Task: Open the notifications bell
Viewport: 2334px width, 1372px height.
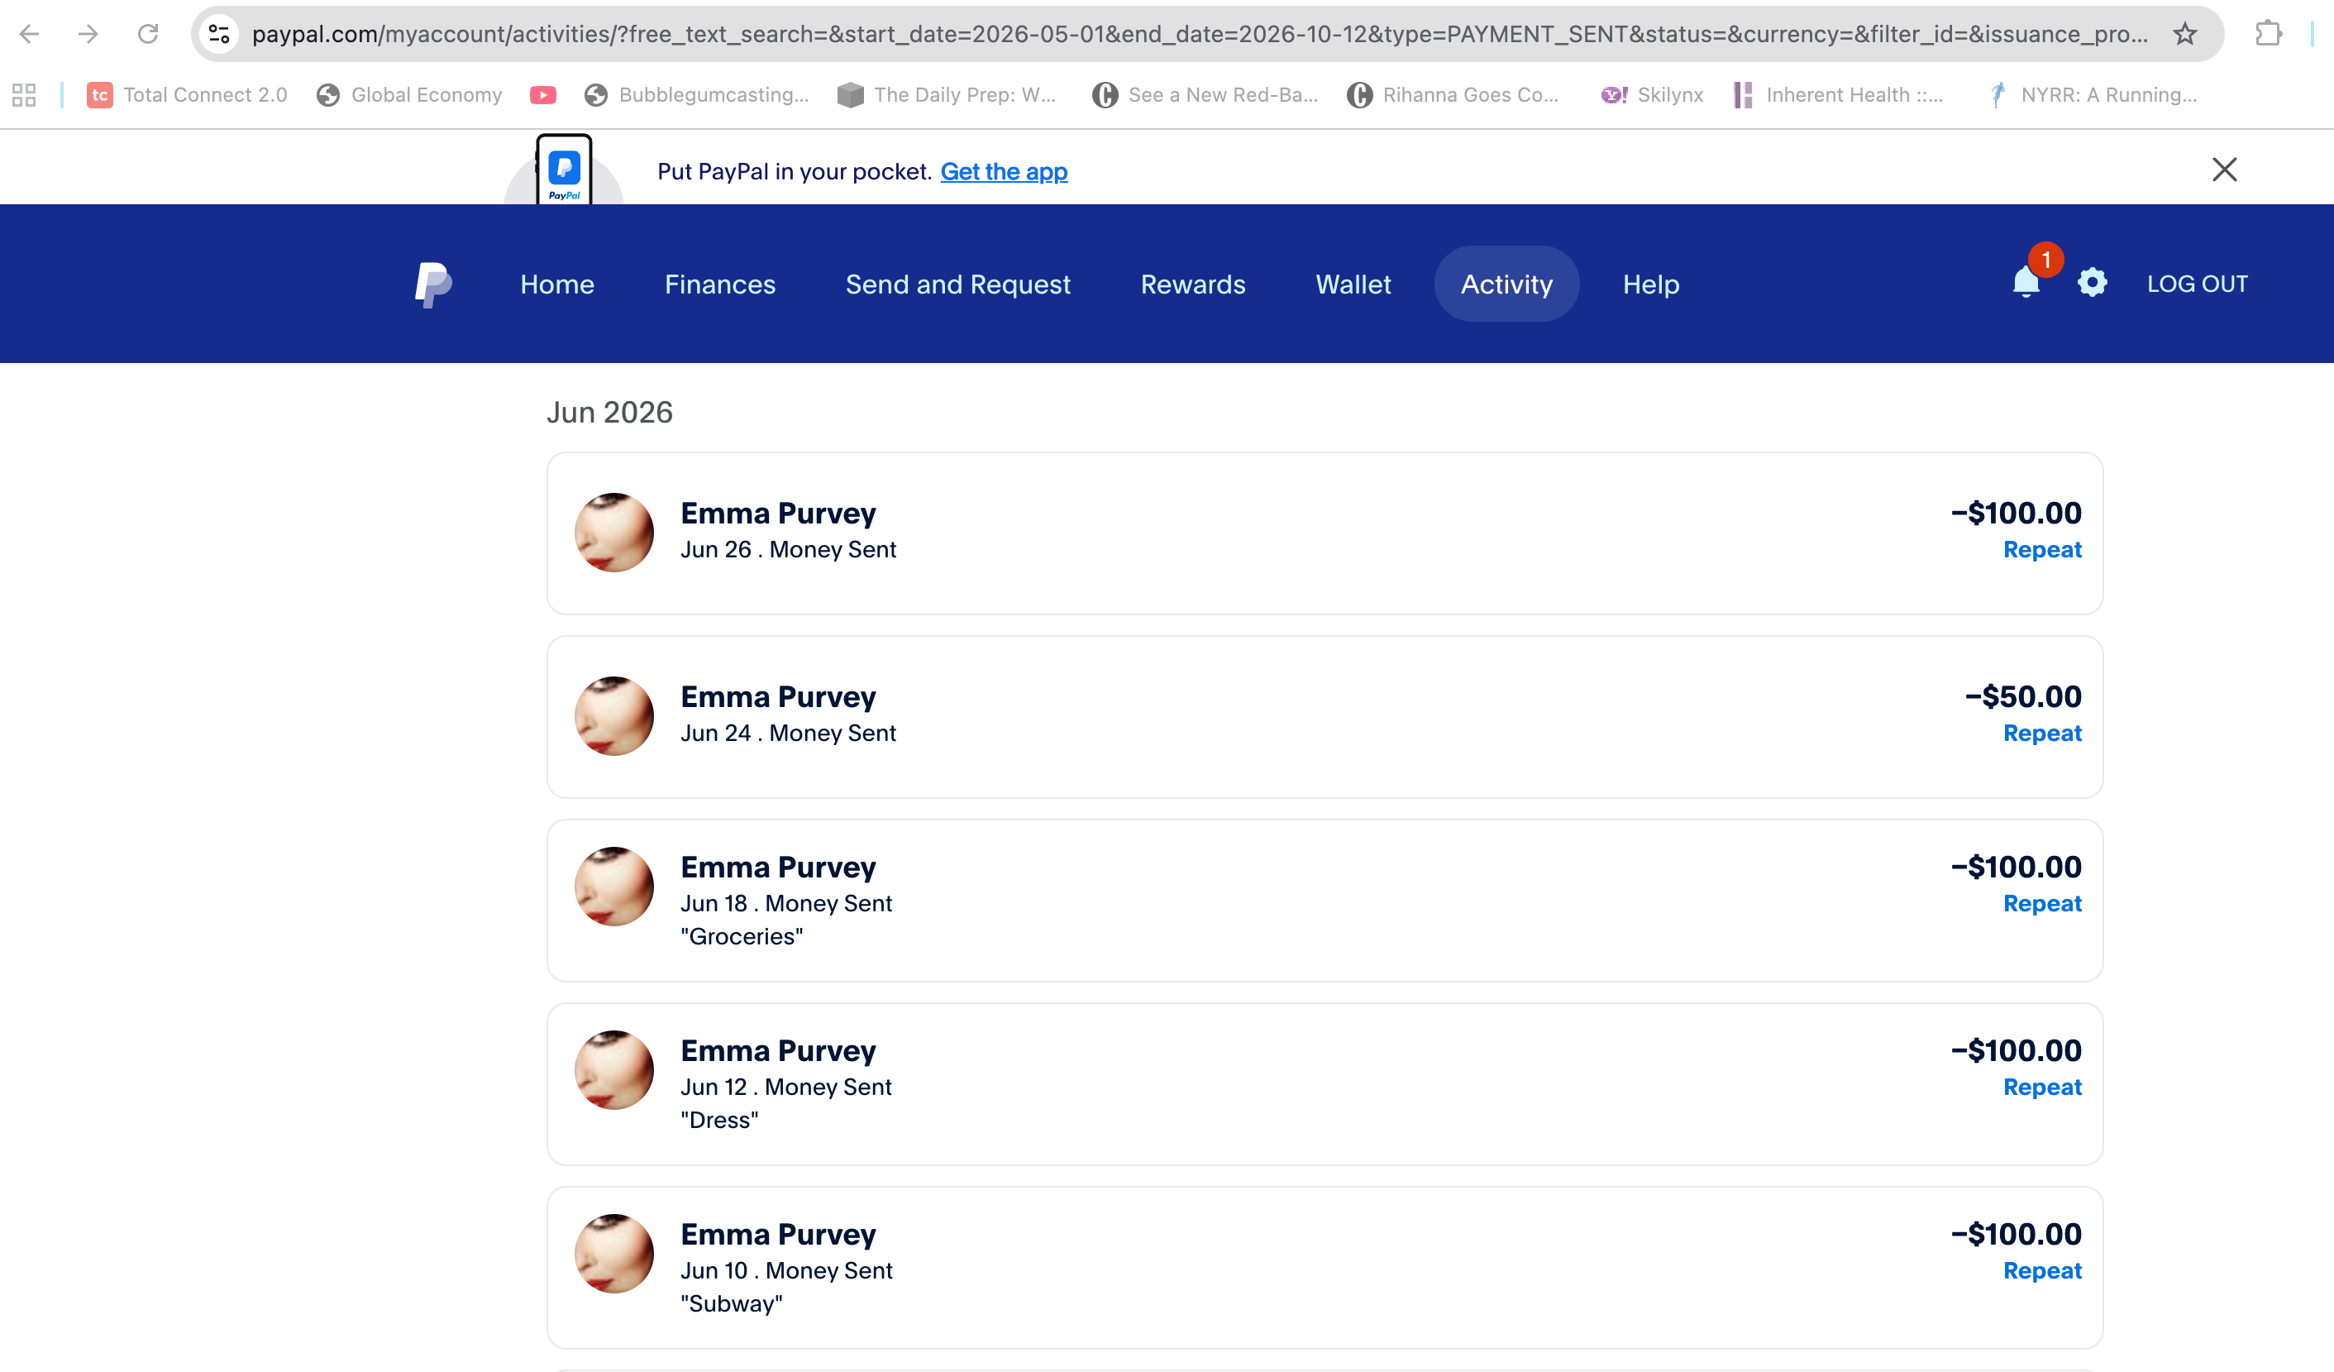Action: click(2026, 283)
